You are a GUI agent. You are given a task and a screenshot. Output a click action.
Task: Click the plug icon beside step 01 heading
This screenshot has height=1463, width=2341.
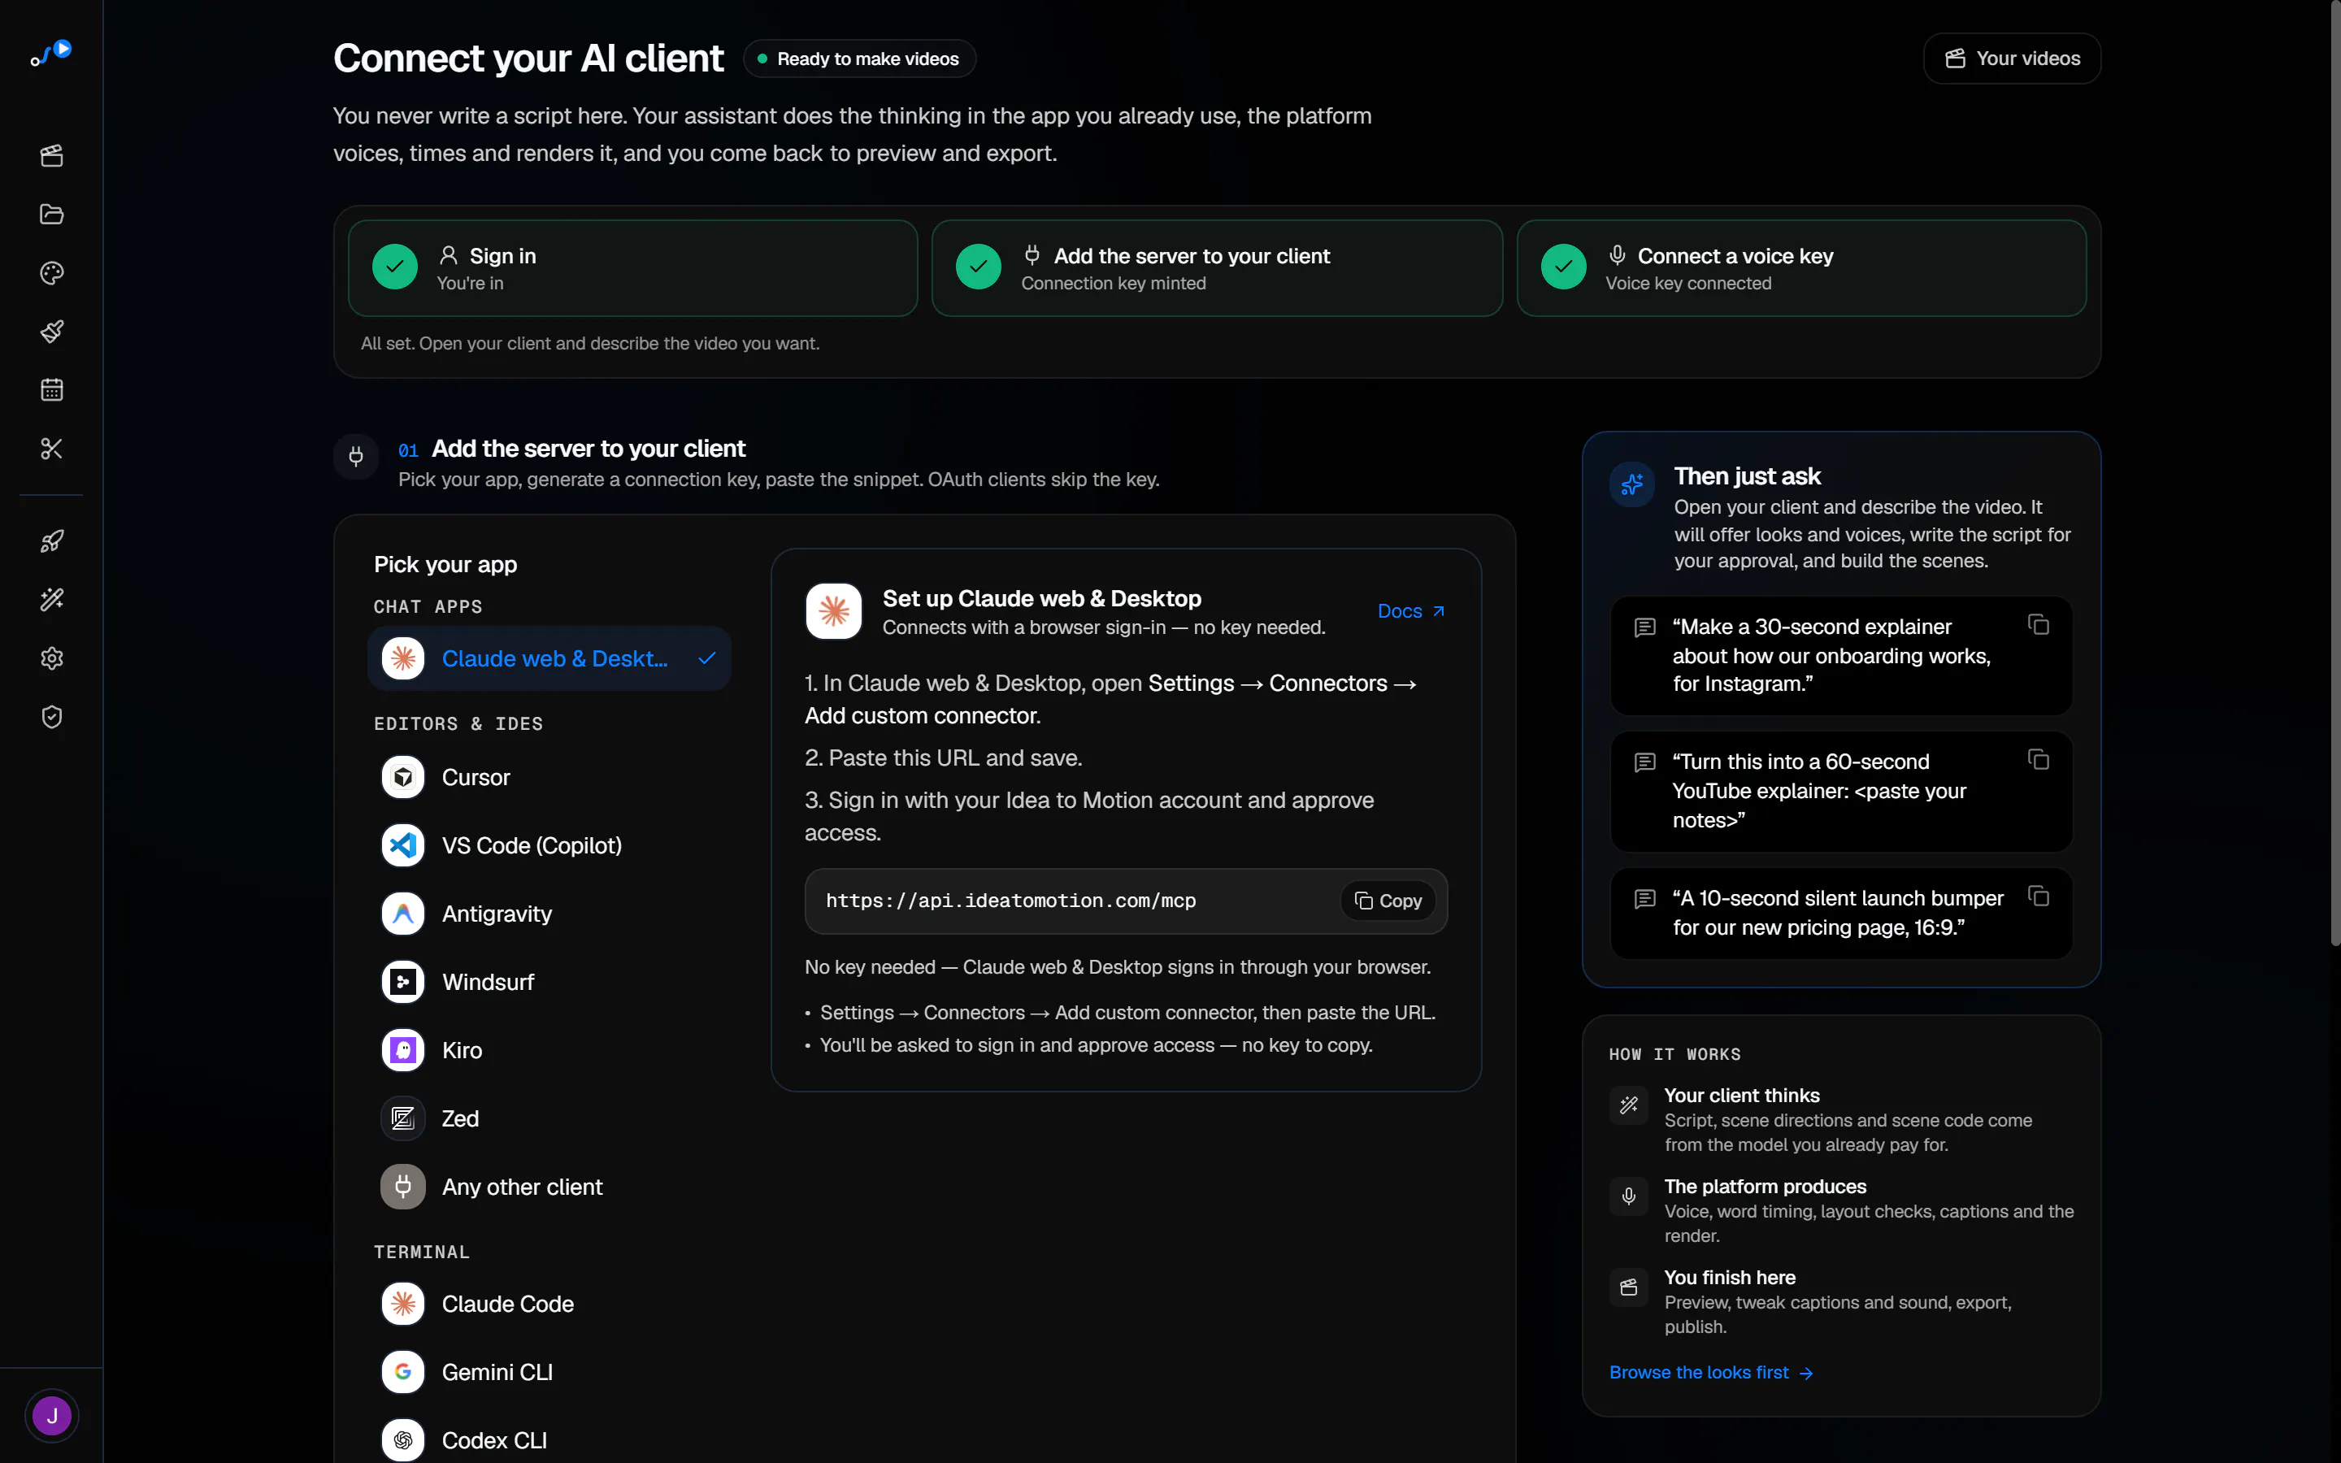pyautogui.click(x=356, y=456)
